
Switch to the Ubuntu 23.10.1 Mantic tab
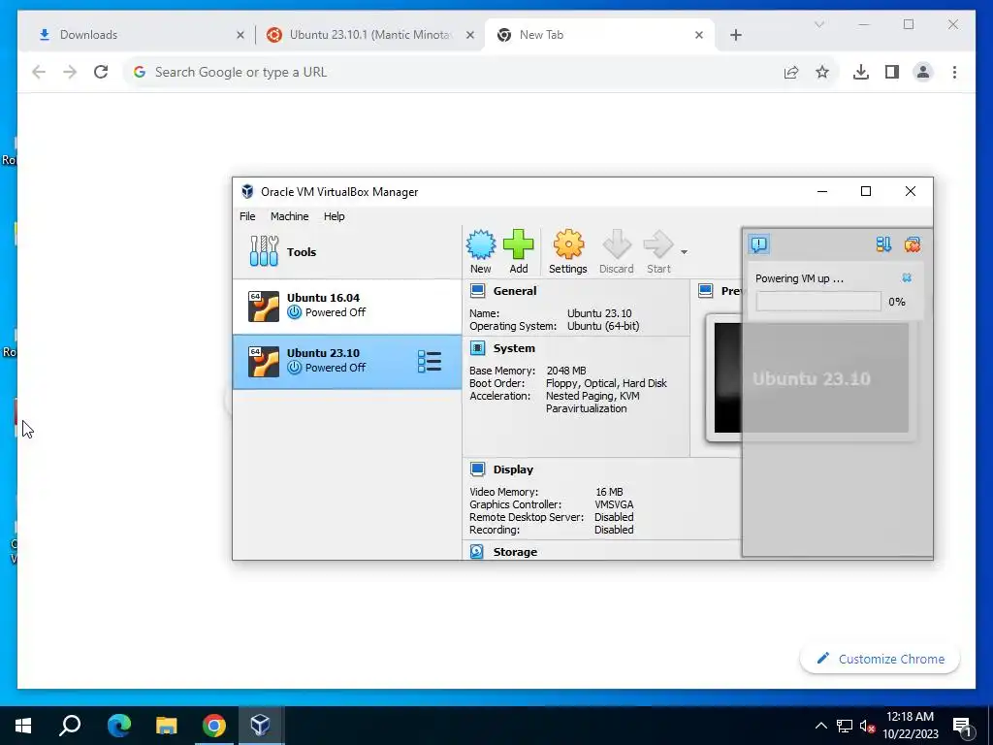370,35
